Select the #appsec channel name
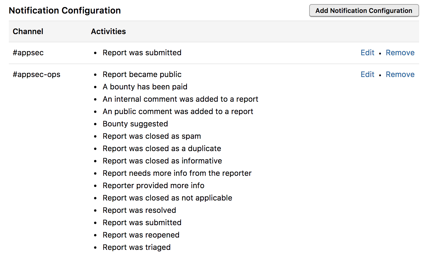 (28, 53)
